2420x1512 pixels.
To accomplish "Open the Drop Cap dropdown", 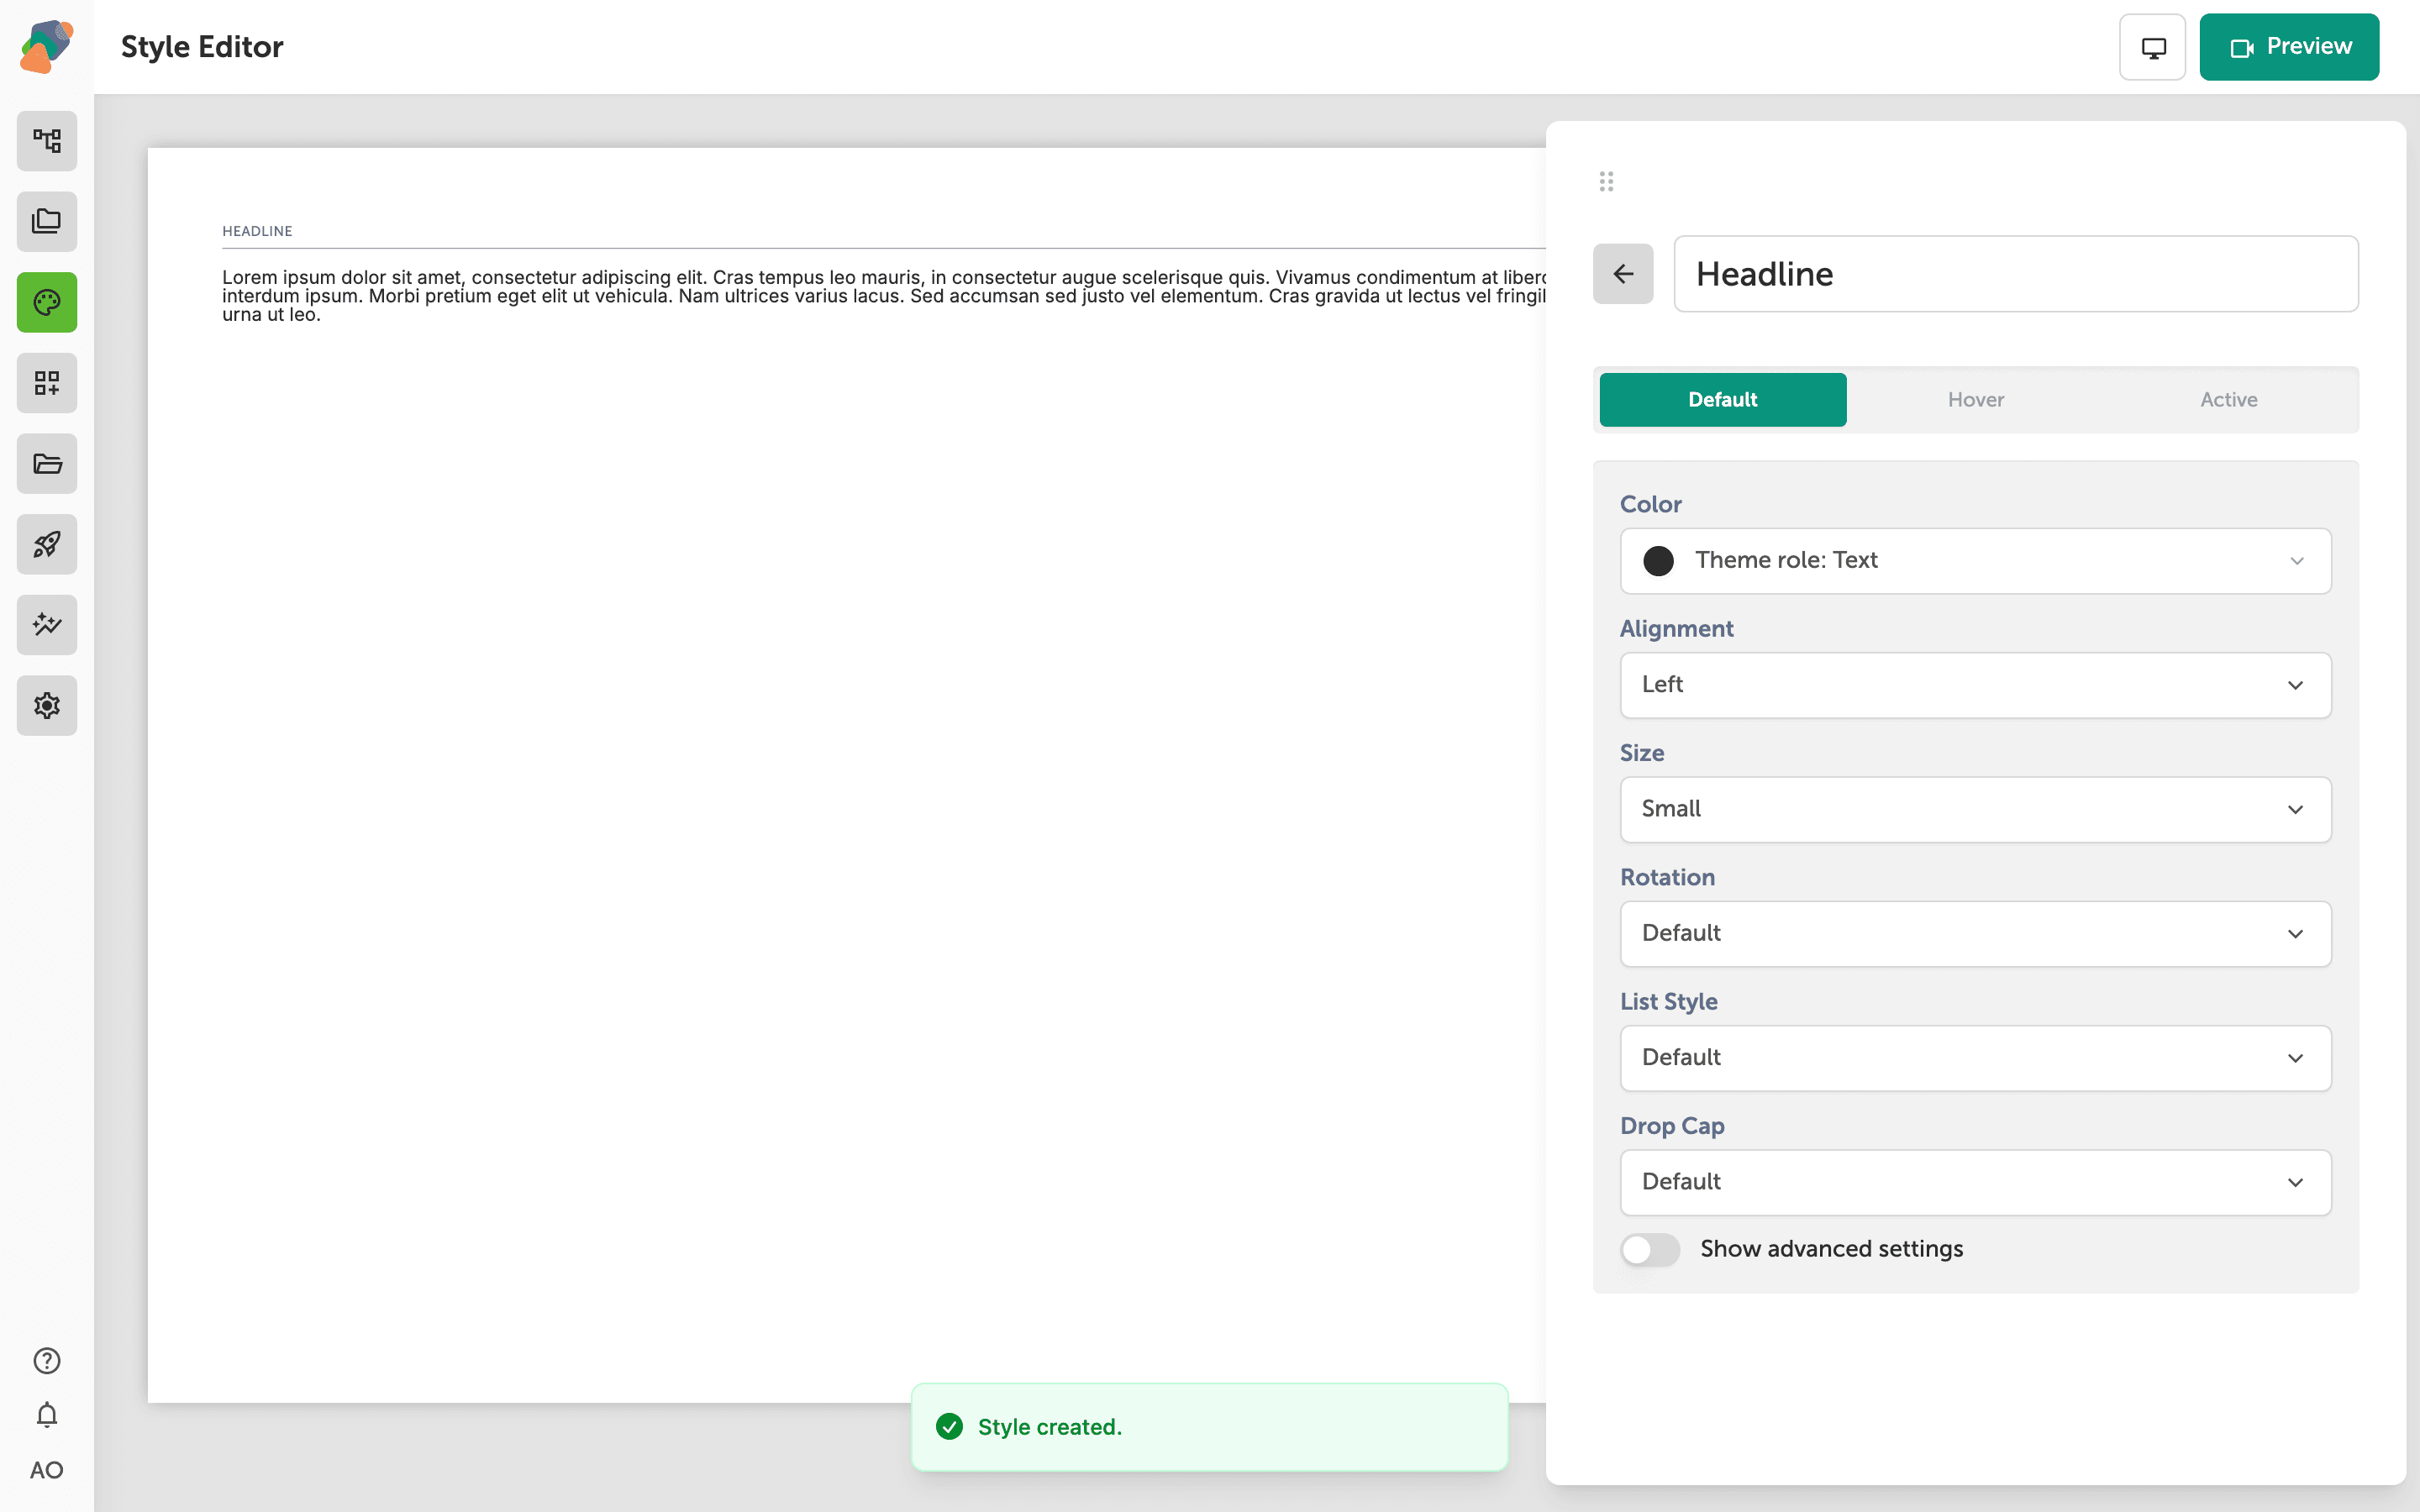I will click(1975, 1182).
